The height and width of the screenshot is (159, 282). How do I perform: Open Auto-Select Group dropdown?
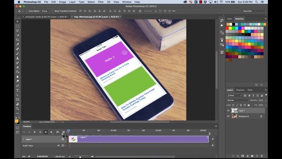pos(45,11)
